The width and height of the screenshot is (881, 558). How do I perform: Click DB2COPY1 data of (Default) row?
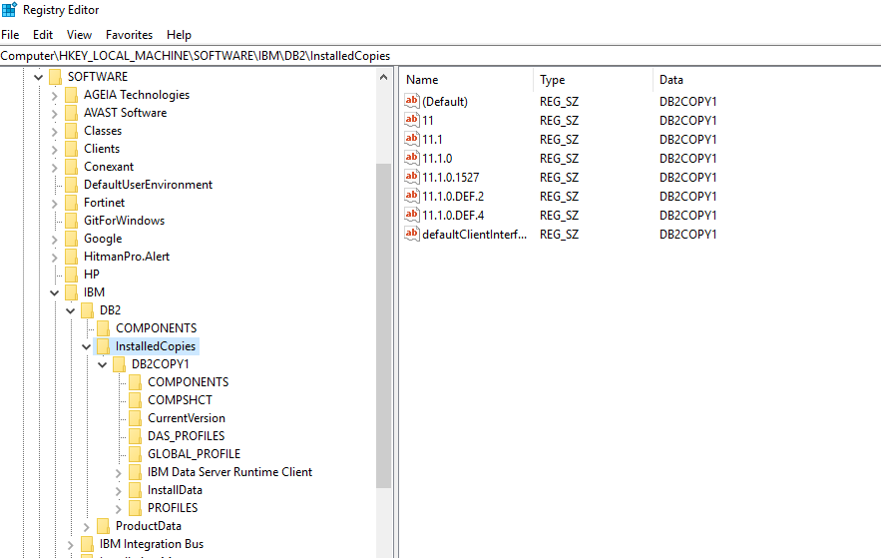click(x=688, y=102)
